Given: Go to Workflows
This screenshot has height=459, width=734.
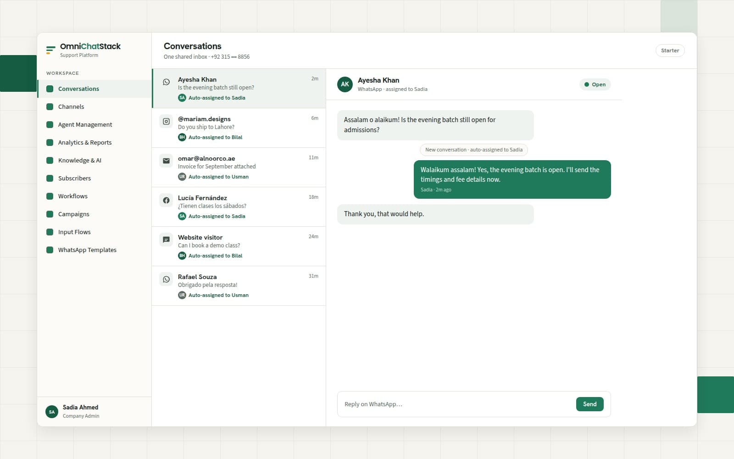Looking at the screenshot, I should pyautogui.click(x=95, y=196).
